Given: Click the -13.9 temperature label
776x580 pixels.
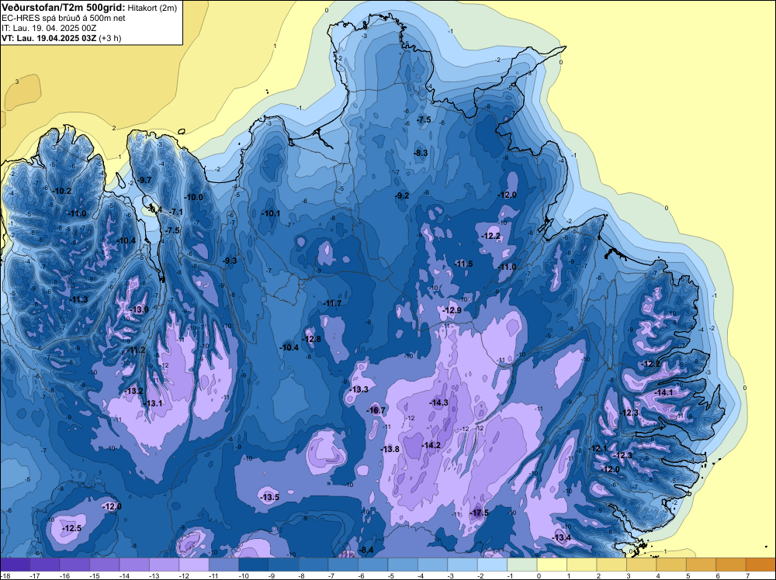Looking at the screenshot, I should click(140, 309).
